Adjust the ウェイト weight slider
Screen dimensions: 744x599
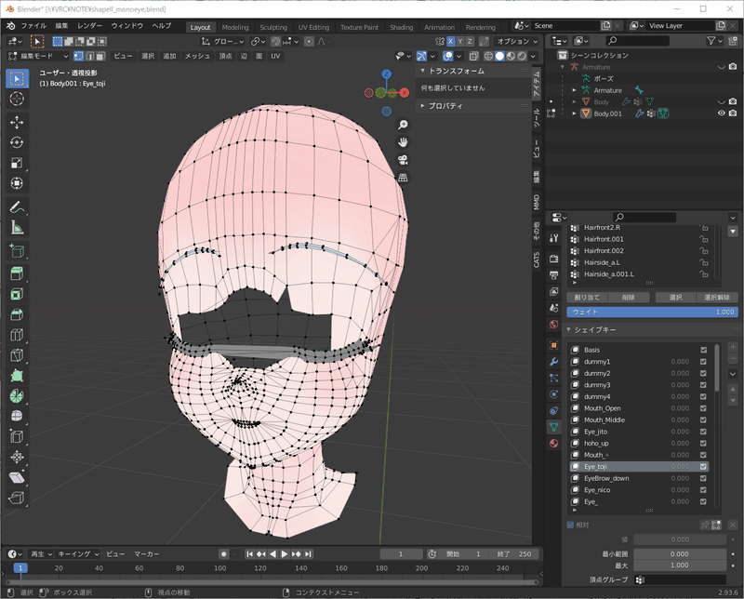point(652,312)
